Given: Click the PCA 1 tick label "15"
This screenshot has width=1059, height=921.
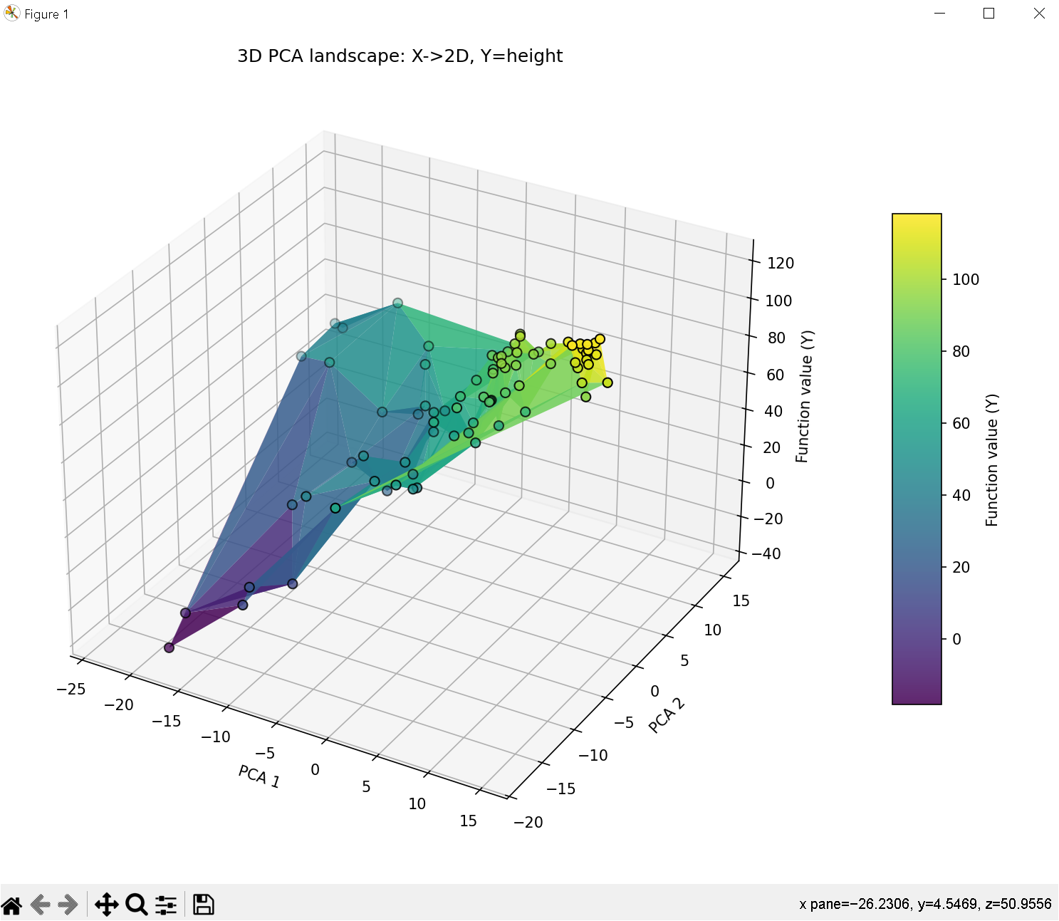Looking at the screenshot, I should [x=468, y=821].
